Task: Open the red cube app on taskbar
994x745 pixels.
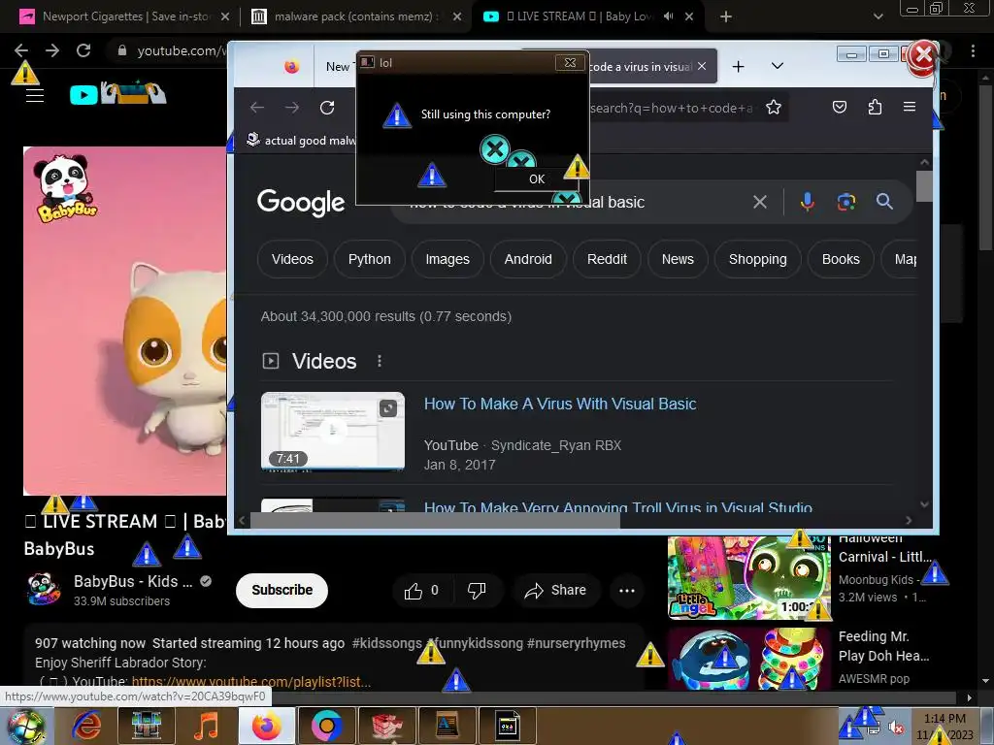Action: click(x=386, y=726)
